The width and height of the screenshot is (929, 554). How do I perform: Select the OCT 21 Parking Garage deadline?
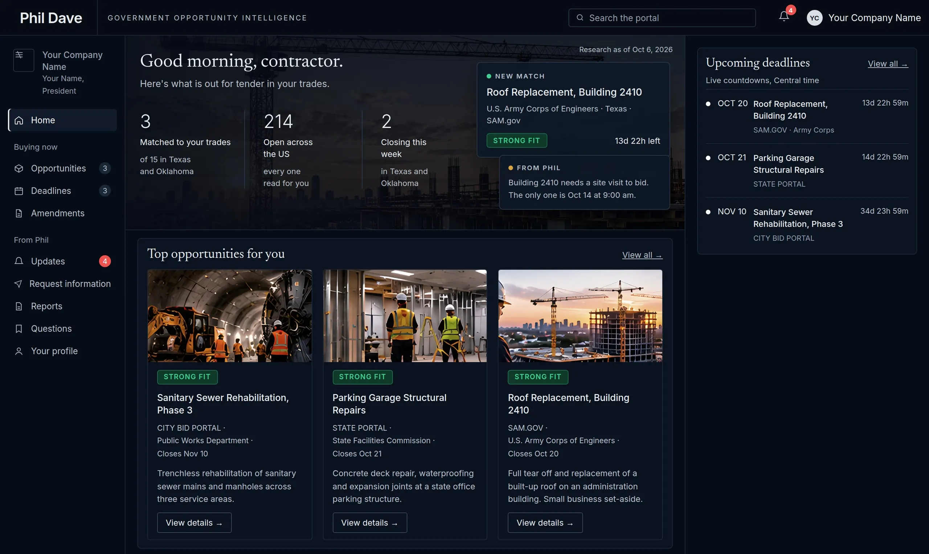click(807, 171)
